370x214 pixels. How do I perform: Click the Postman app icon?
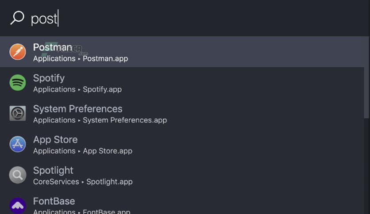point(18,52)
